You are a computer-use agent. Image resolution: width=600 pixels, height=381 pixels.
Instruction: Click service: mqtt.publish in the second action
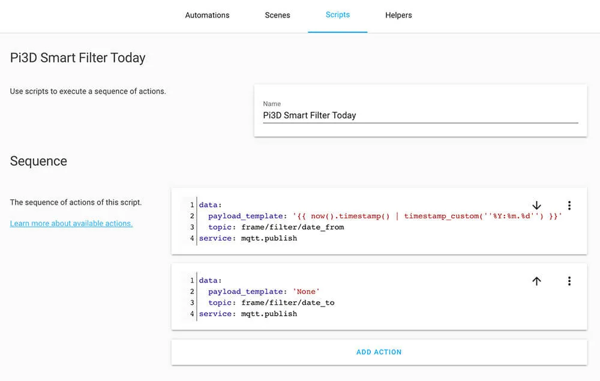click(x=248, y=314)
